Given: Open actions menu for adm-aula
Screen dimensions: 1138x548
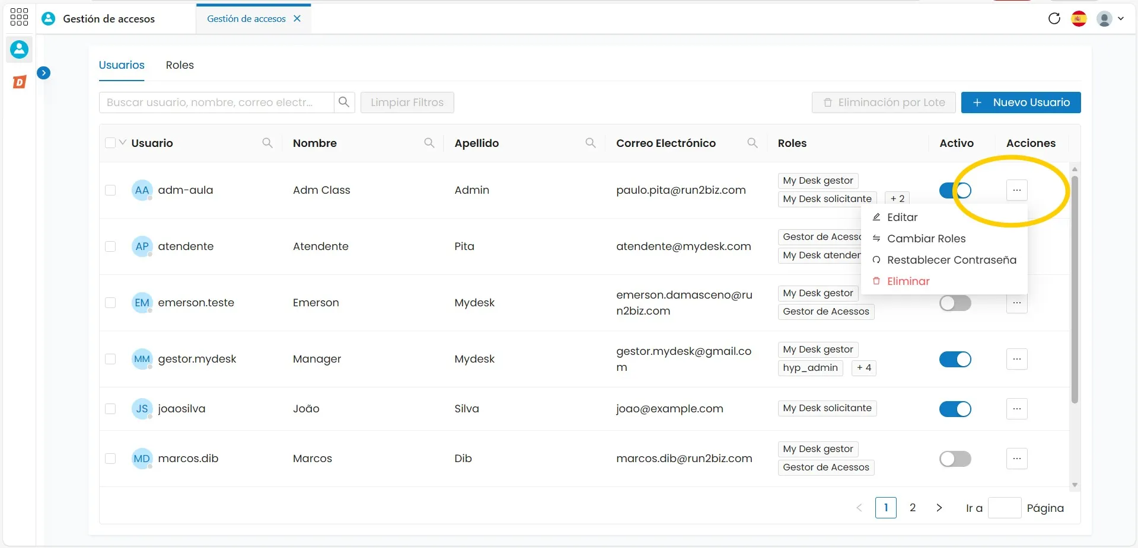Looking at the screenshot, I should coord(1016,190).
